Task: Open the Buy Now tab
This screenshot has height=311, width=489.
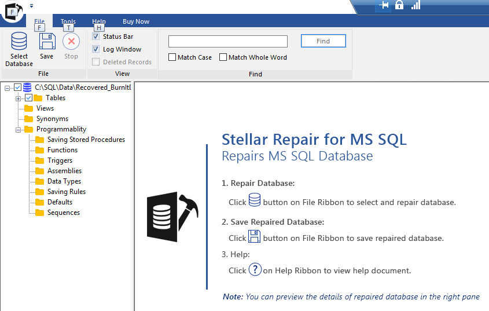Action: (136, 21)
